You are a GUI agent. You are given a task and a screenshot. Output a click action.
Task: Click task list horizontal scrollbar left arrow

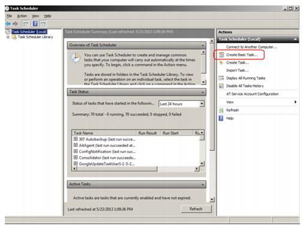[x=74, y=169]
